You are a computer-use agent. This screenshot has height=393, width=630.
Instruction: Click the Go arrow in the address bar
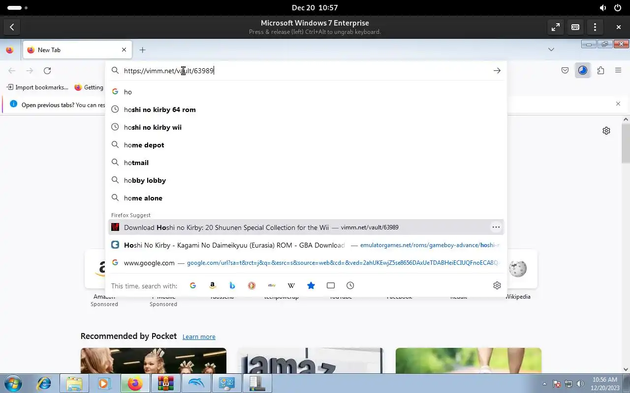click(497, 71)
